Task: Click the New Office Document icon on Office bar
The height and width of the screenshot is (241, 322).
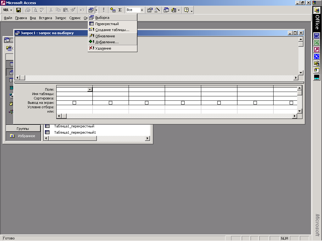Action: tap(317, 70)
